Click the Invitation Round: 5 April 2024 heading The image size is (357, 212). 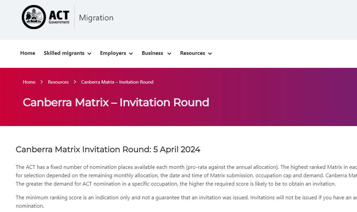108,149
